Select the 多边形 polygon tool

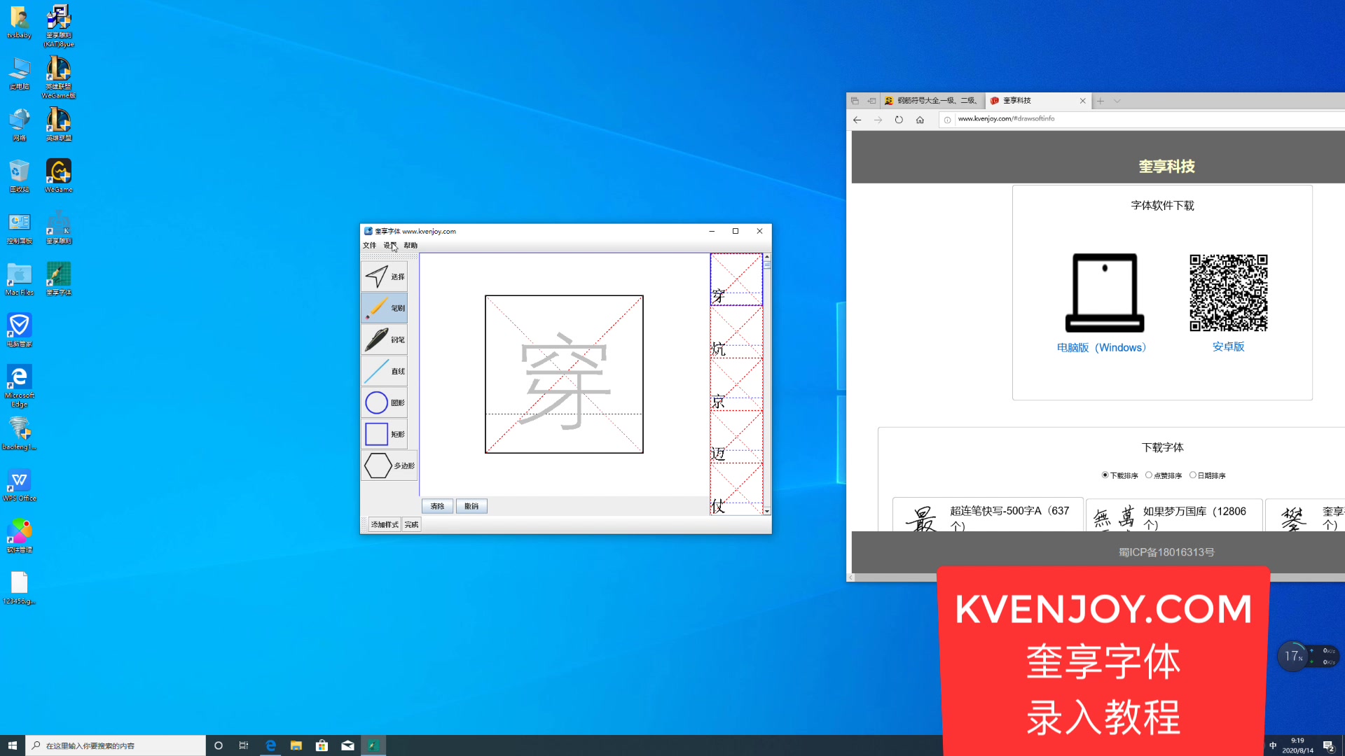click(x=389, y=465)
